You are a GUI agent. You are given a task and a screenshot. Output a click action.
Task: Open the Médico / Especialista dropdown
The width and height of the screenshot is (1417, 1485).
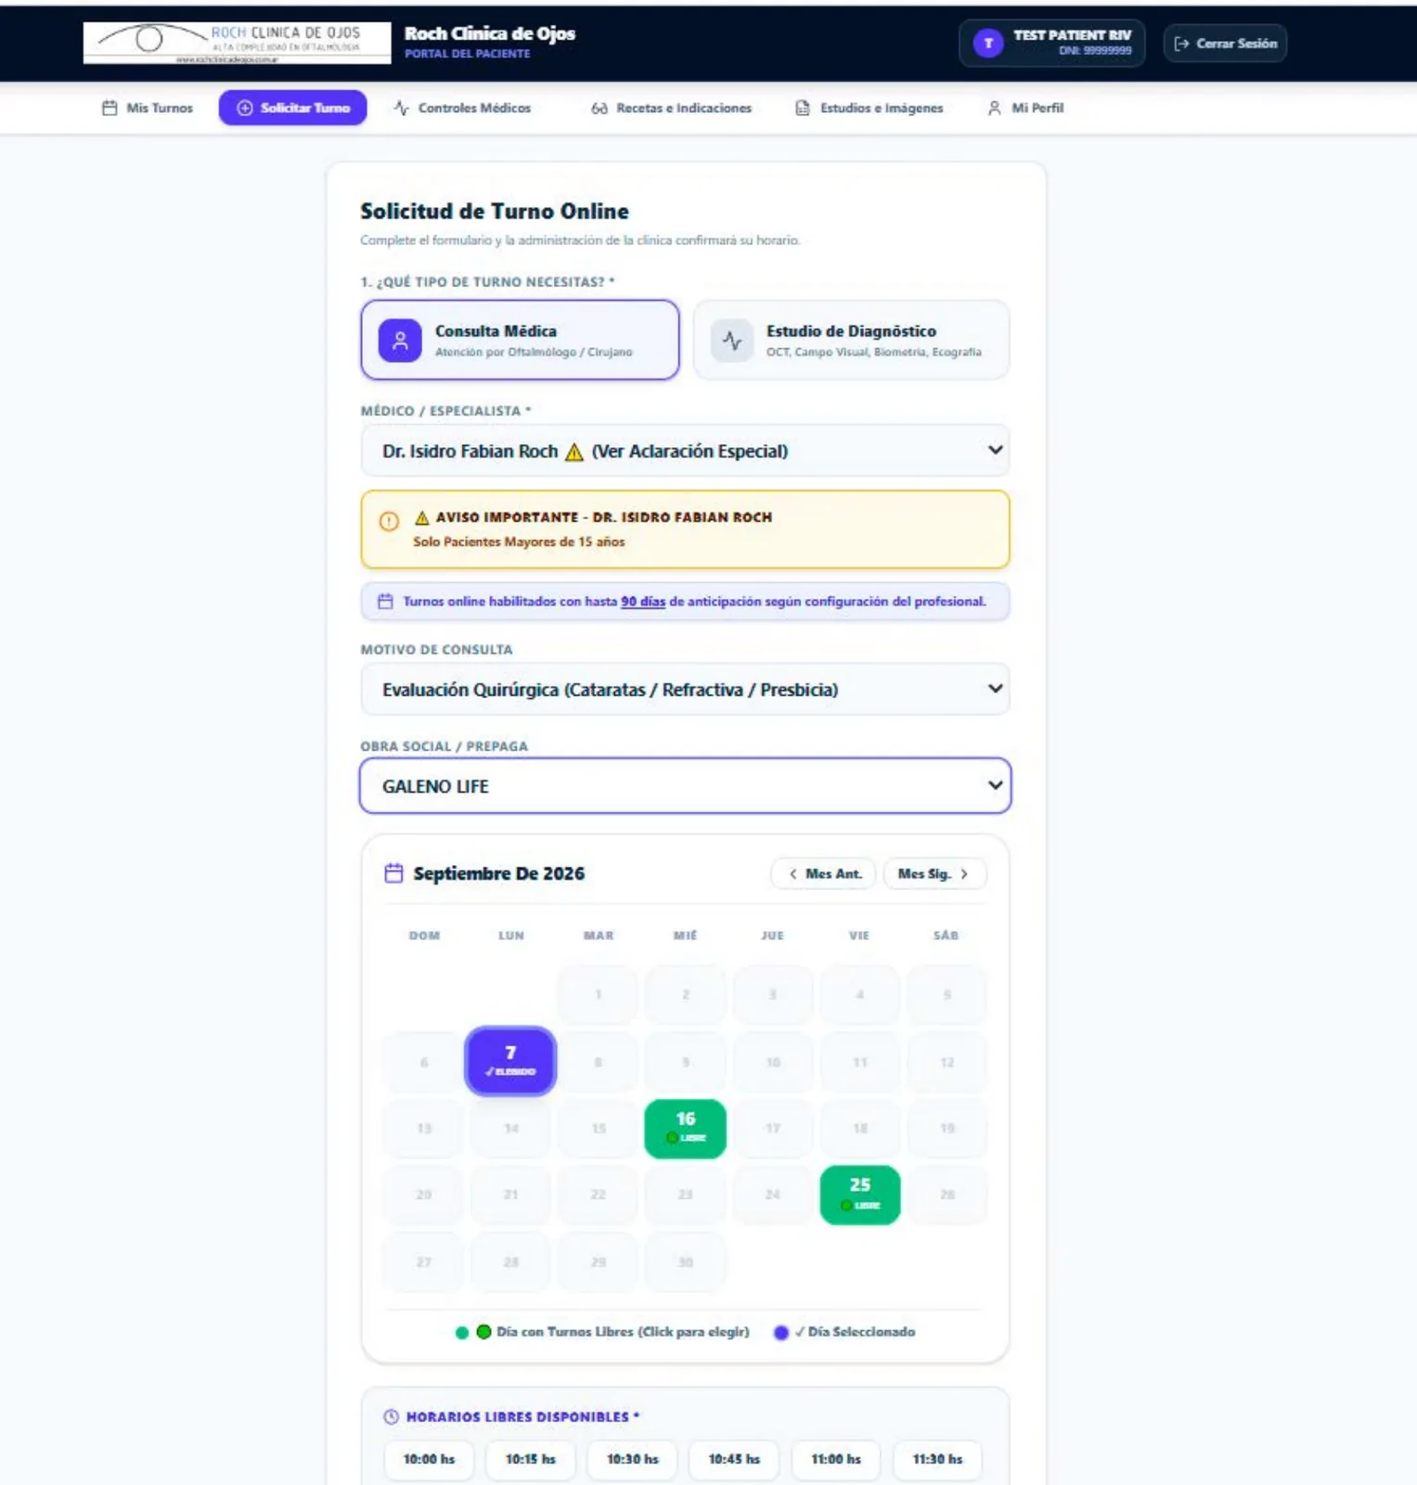coord(685,451)
